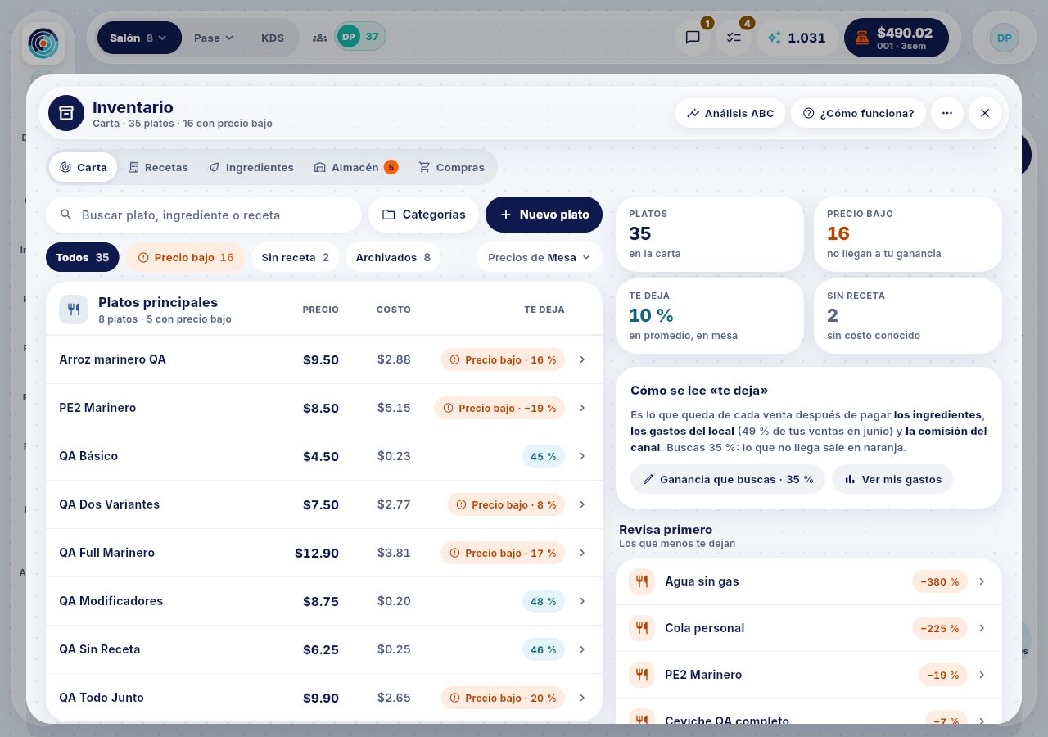This screenshot has height=737, width=1048.
Task: Toggle the Precio bajo filter chip
Action: pos(185,257)
